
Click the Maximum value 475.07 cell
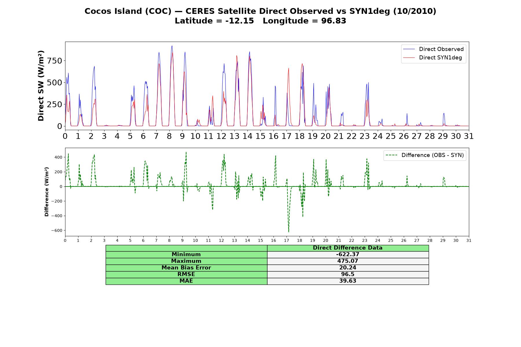[348, 261]
